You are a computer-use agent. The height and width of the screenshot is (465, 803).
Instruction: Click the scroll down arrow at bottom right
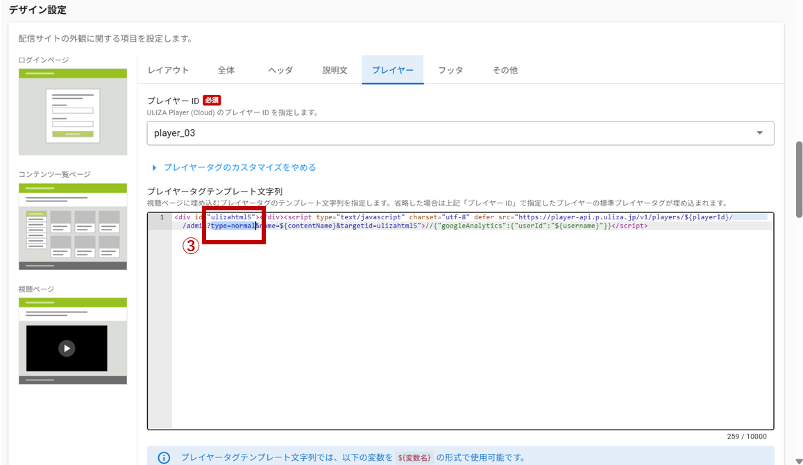[799, 461]
